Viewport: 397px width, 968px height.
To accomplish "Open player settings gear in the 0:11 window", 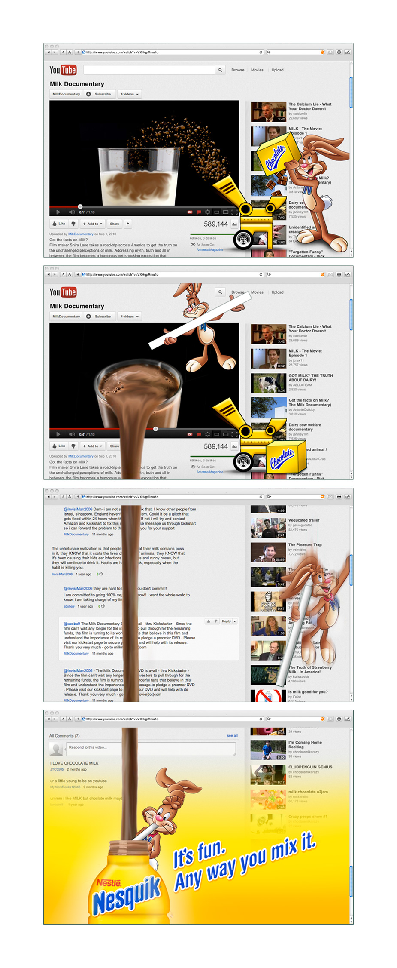I will coord(208,212).
